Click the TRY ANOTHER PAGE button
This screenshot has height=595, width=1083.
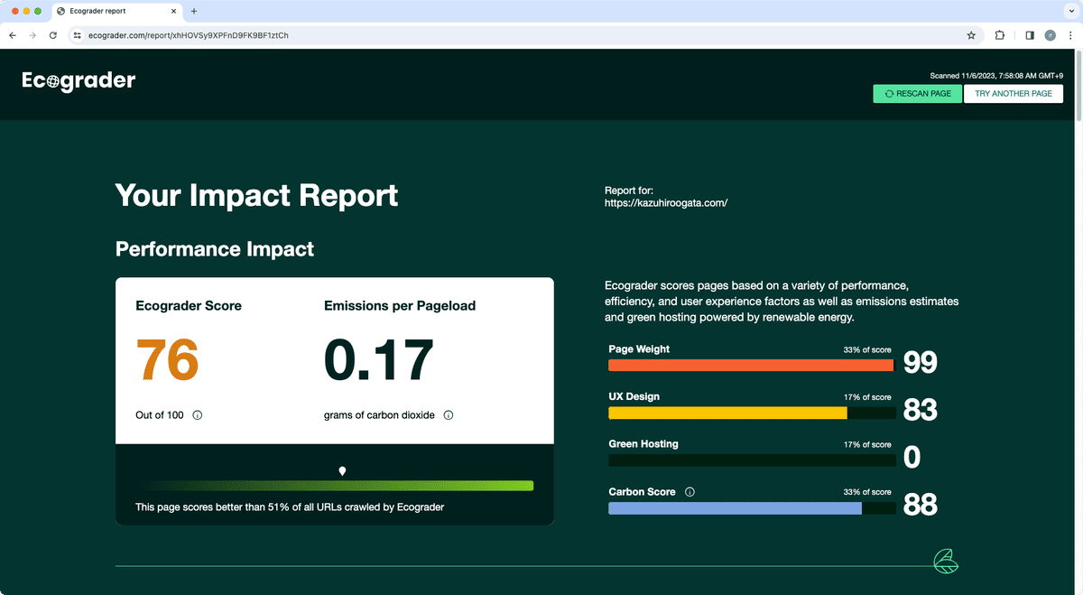(1014, 94)
